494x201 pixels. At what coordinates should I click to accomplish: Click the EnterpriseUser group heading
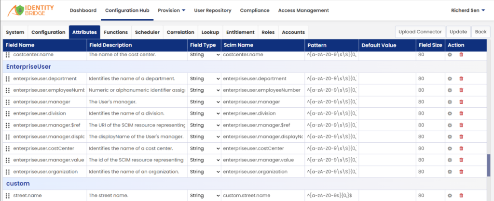click(x=28, y=66)
